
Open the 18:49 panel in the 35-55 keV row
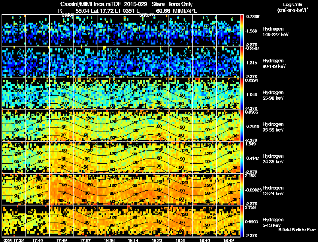pos(228,126)
